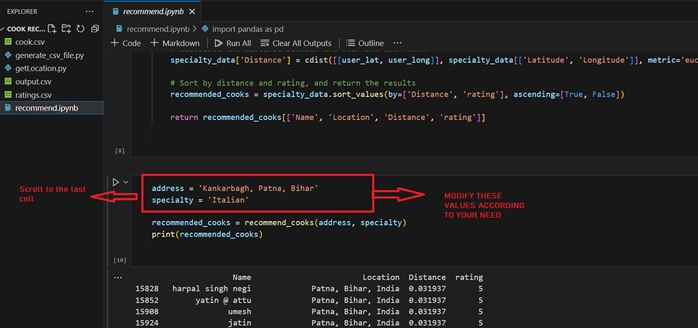Click the '# Sort by distance' comment line
698x328 pixels.
point(293,83)
